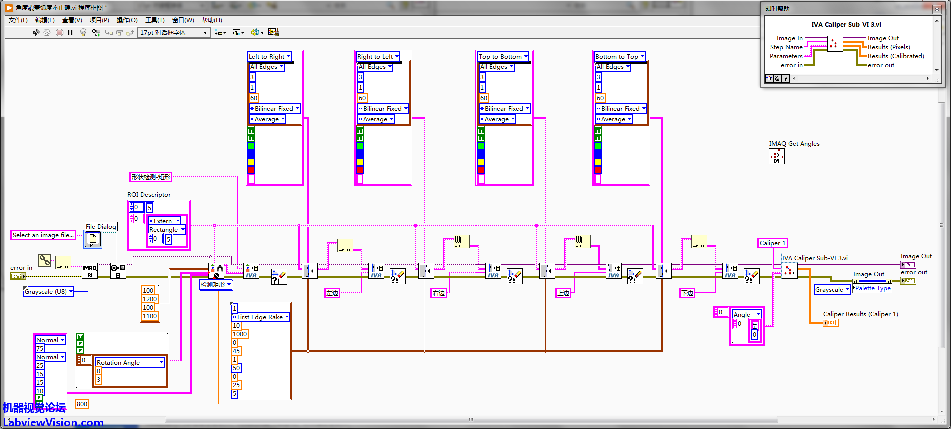Click the IVA Caliper Sub-VI node on diagram

[789, 271]
